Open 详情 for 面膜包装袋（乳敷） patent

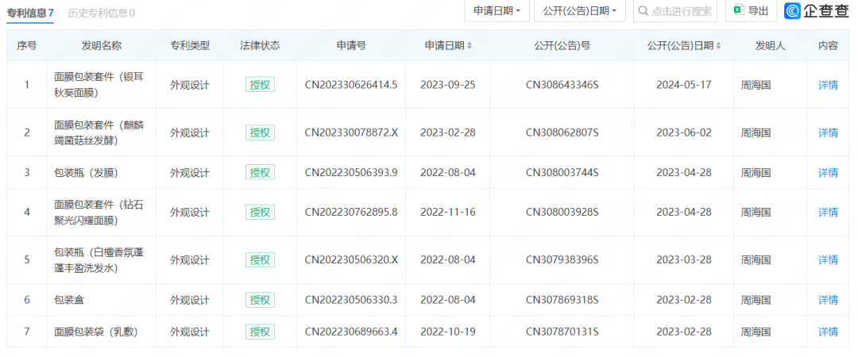pos(828,331)
